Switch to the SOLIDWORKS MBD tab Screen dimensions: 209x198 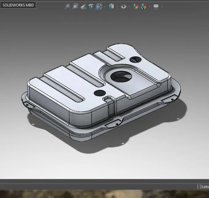[x=18, y=5]
